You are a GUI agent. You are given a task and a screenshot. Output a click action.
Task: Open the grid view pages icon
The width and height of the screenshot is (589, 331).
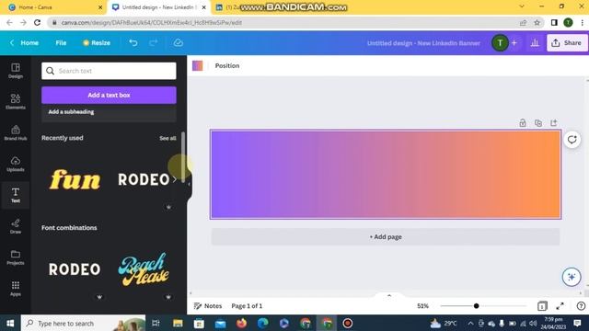coord(542,306)
